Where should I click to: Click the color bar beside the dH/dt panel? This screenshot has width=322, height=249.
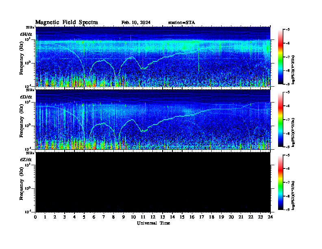pyautogui.click(x=281, y=57)
